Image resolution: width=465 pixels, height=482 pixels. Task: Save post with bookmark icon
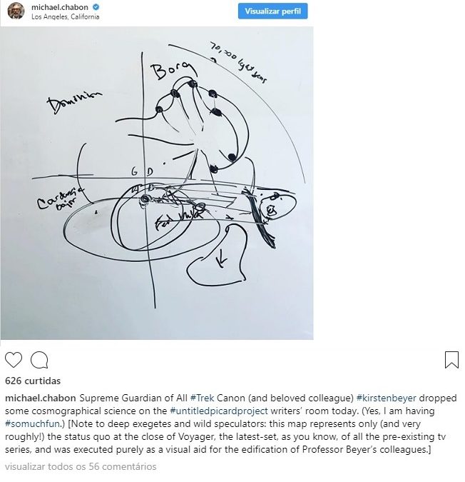(x=451, y=360)
